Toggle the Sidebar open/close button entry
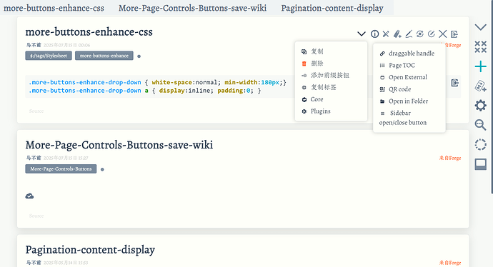This screenshot has width=493, height=267. click(404, 118)
